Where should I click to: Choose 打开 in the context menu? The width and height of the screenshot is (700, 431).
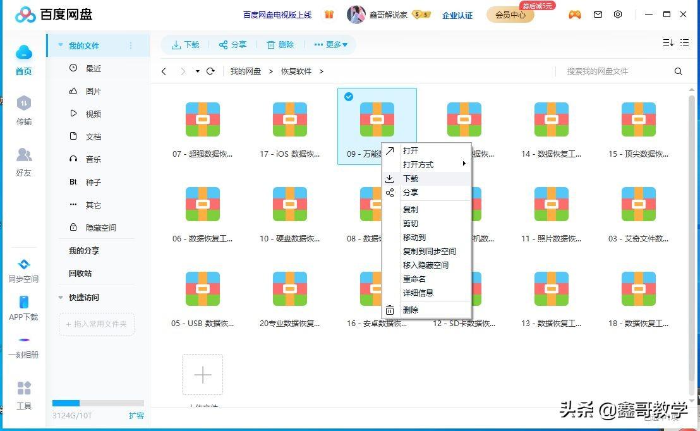426,150
